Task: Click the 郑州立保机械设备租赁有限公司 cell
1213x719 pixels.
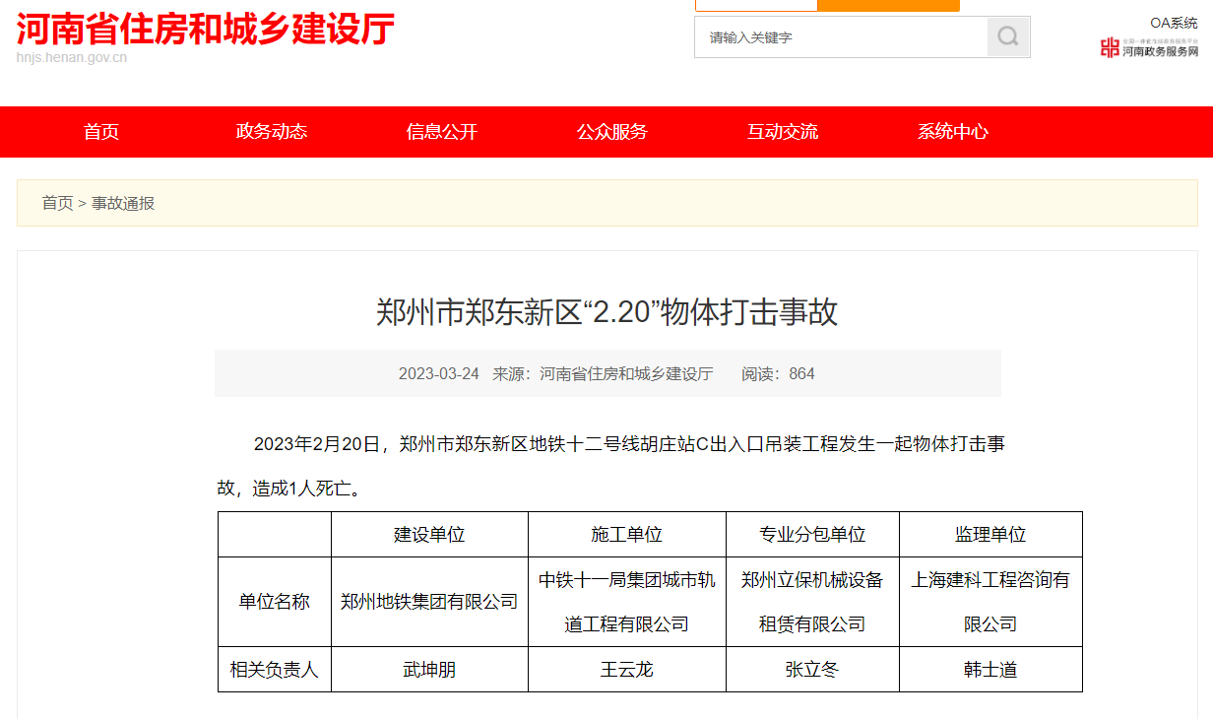Action: (x=812, y=602)
